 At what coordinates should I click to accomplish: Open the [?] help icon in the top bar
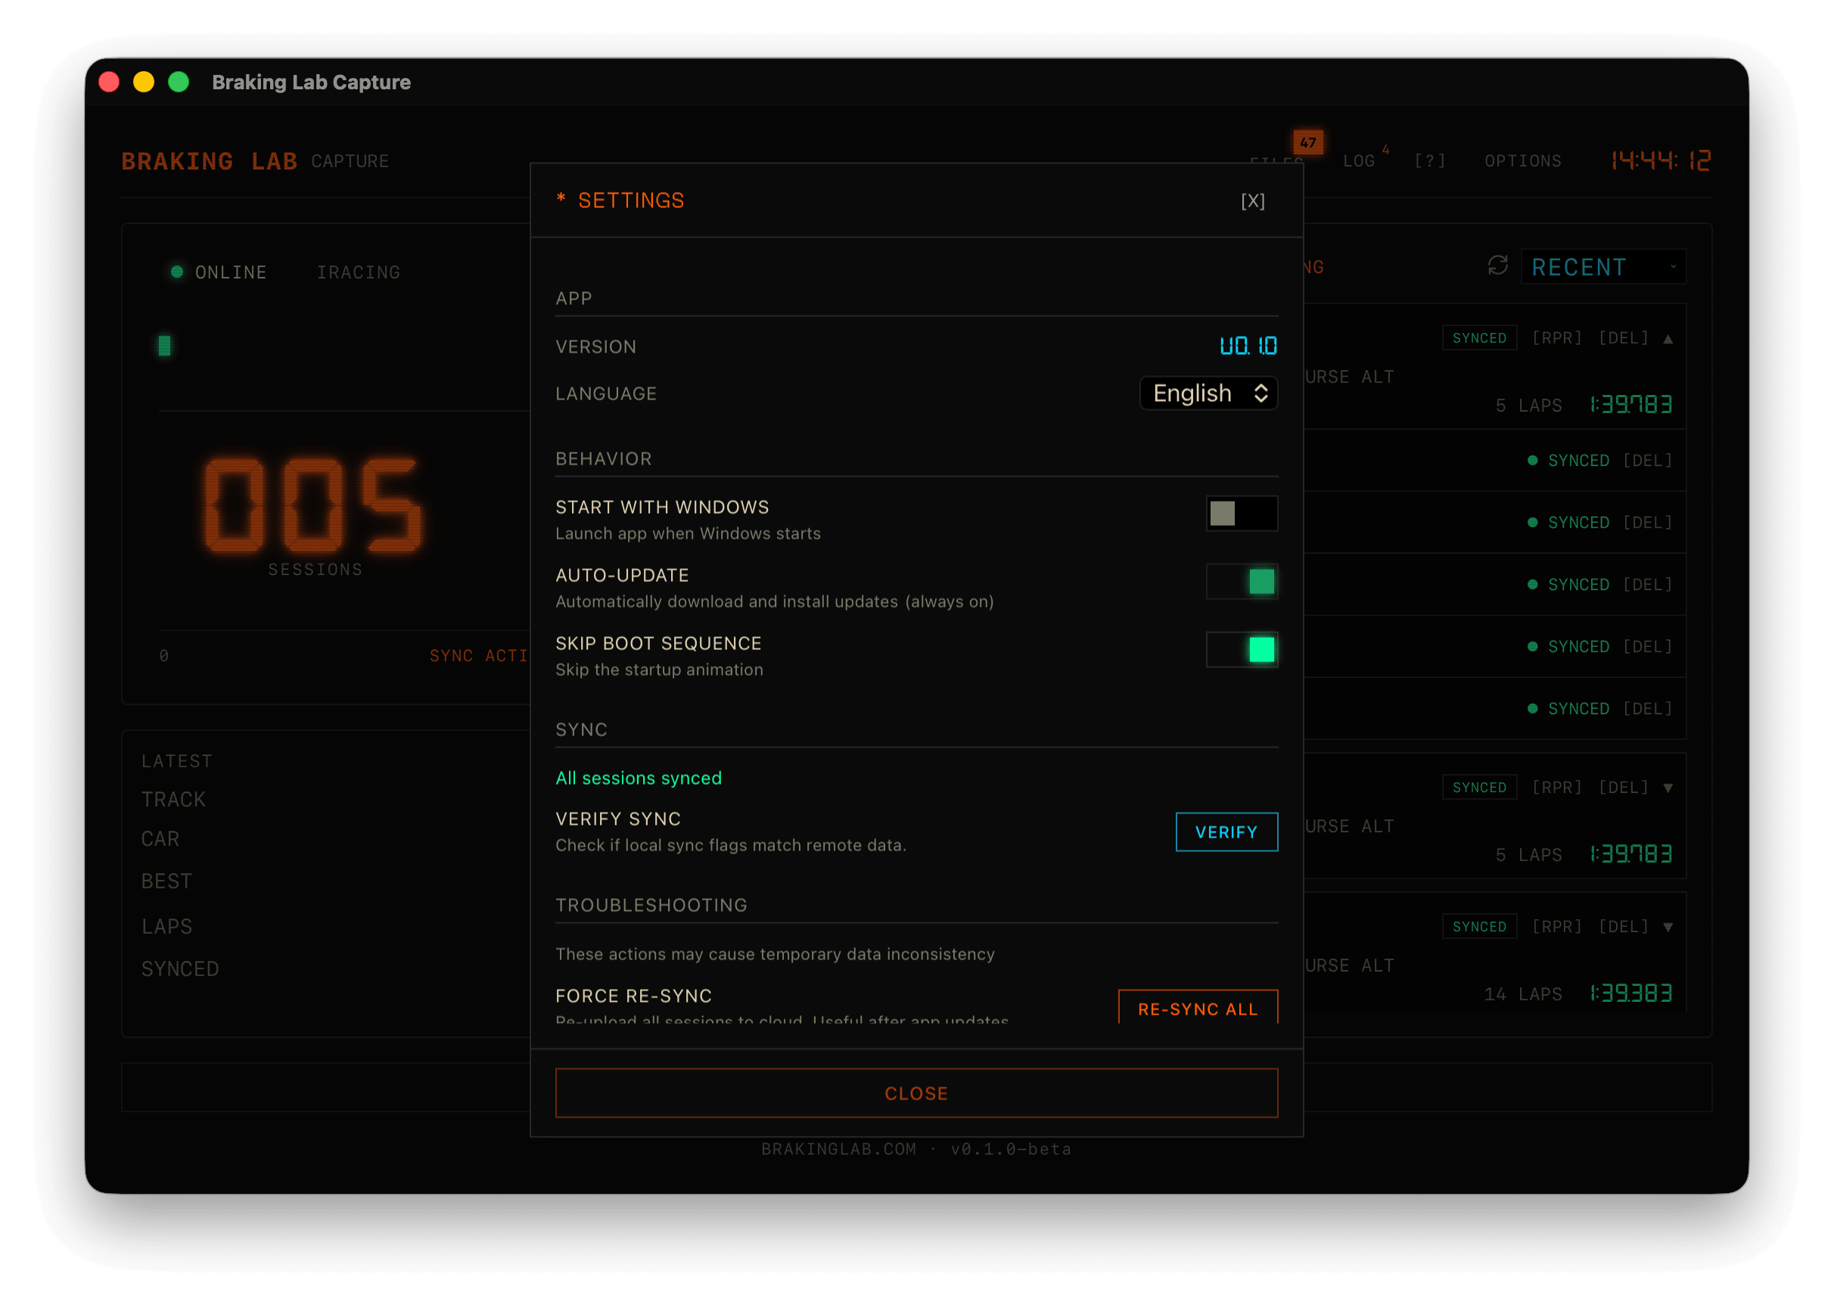point(1429,160)
